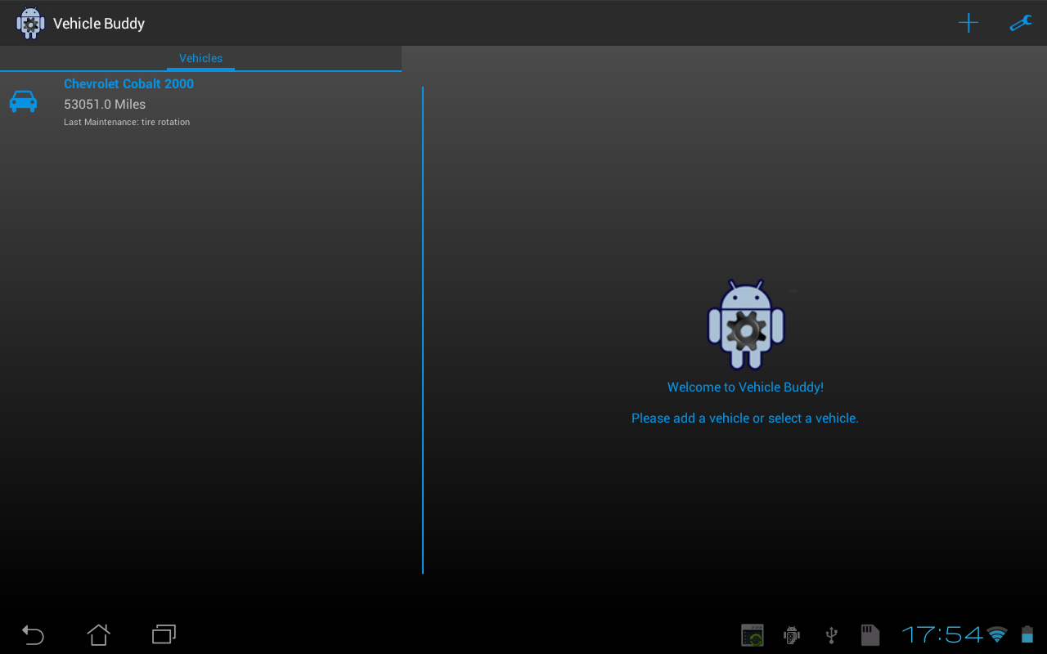
Task: Tap the Vehicle Buddy app logo
Action: point(30,23)
